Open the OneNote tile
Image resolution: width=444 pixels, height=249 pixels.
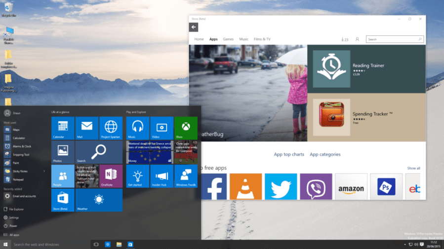pos(111,176)
